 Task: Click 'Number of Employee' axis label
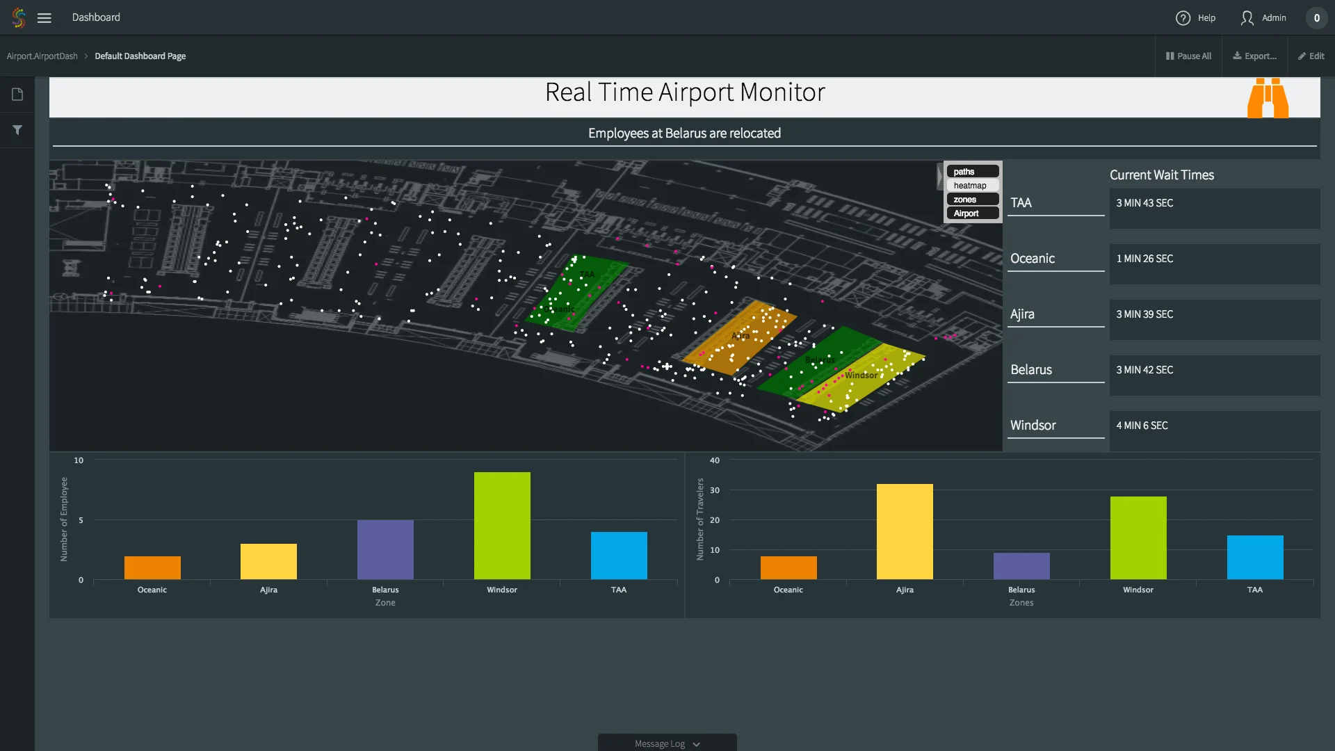[64, 519]
